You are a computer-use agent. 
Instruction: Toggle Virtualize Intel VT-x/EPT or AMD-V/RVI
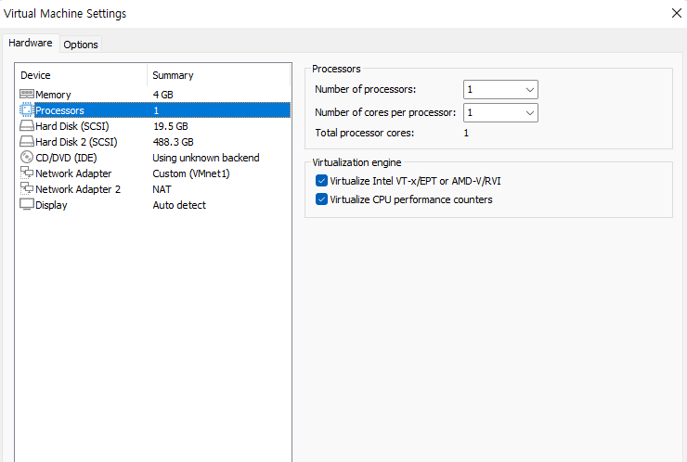click(321, 181)
